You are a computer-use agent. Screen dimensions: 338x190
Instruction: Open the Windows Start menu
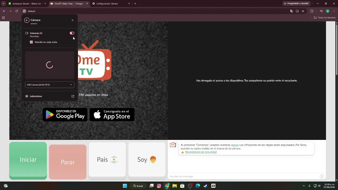(125, 186)
